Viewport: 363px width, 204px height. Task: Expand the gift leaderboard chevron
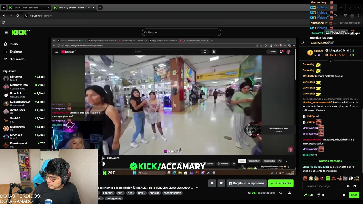point(331,60)
